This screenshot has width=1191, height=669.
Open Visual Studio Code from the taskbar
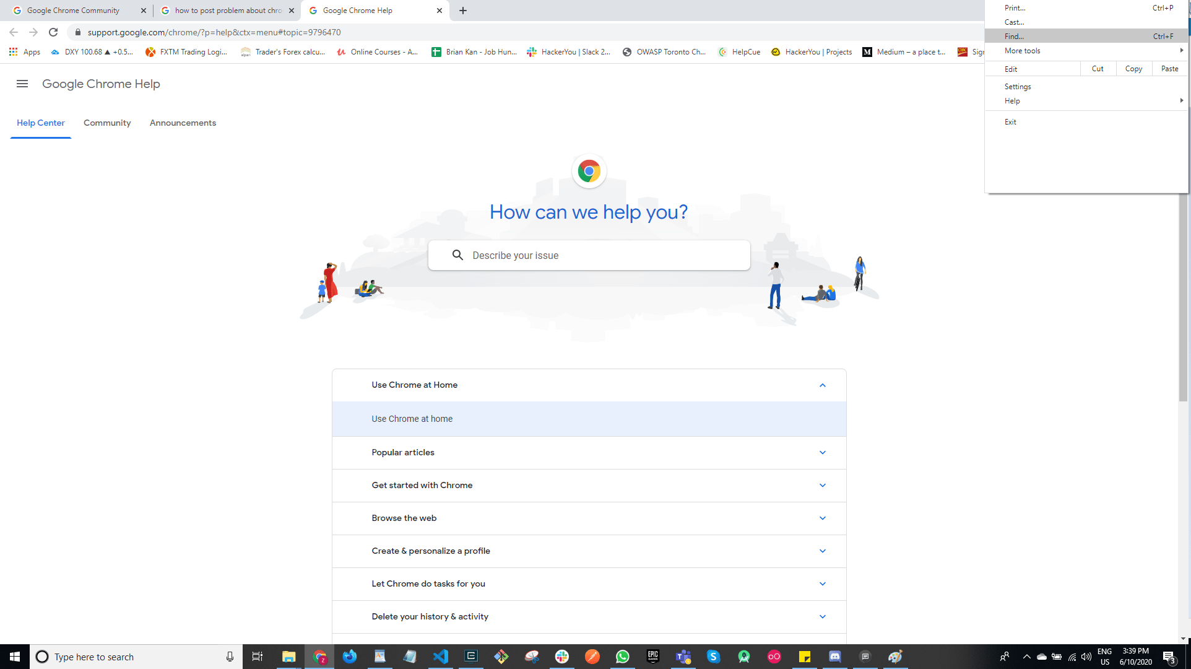tap(440, 657)
